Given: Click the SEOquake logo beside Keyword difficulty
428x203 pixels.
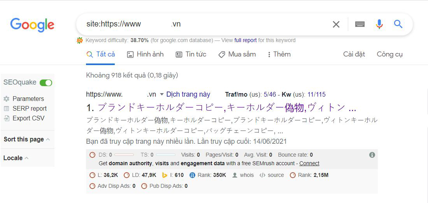Looking at the screenshot, I should pyautogui.click(x=80, y=41).
